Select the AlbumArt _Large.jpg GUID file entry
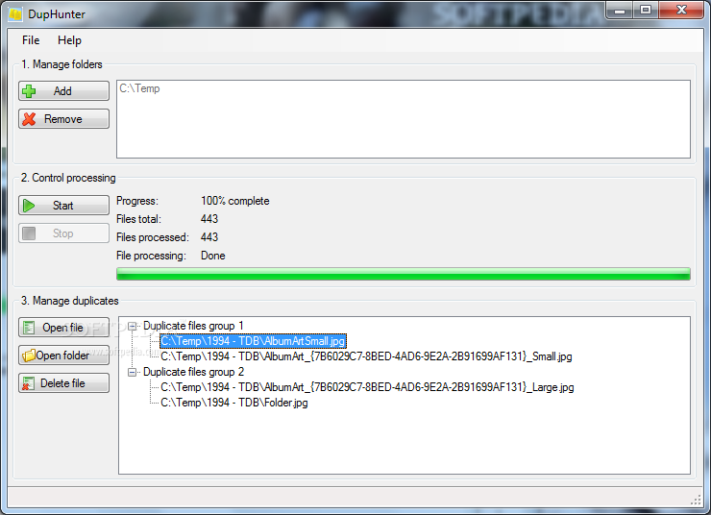This screenshot has height=515, width=711. (367, 387)
